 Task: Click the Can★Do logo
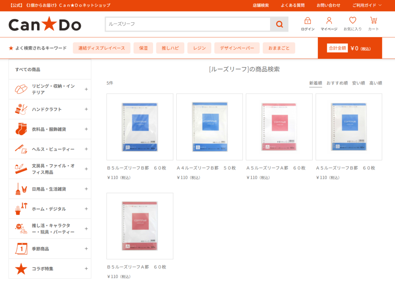pos(45,24)
